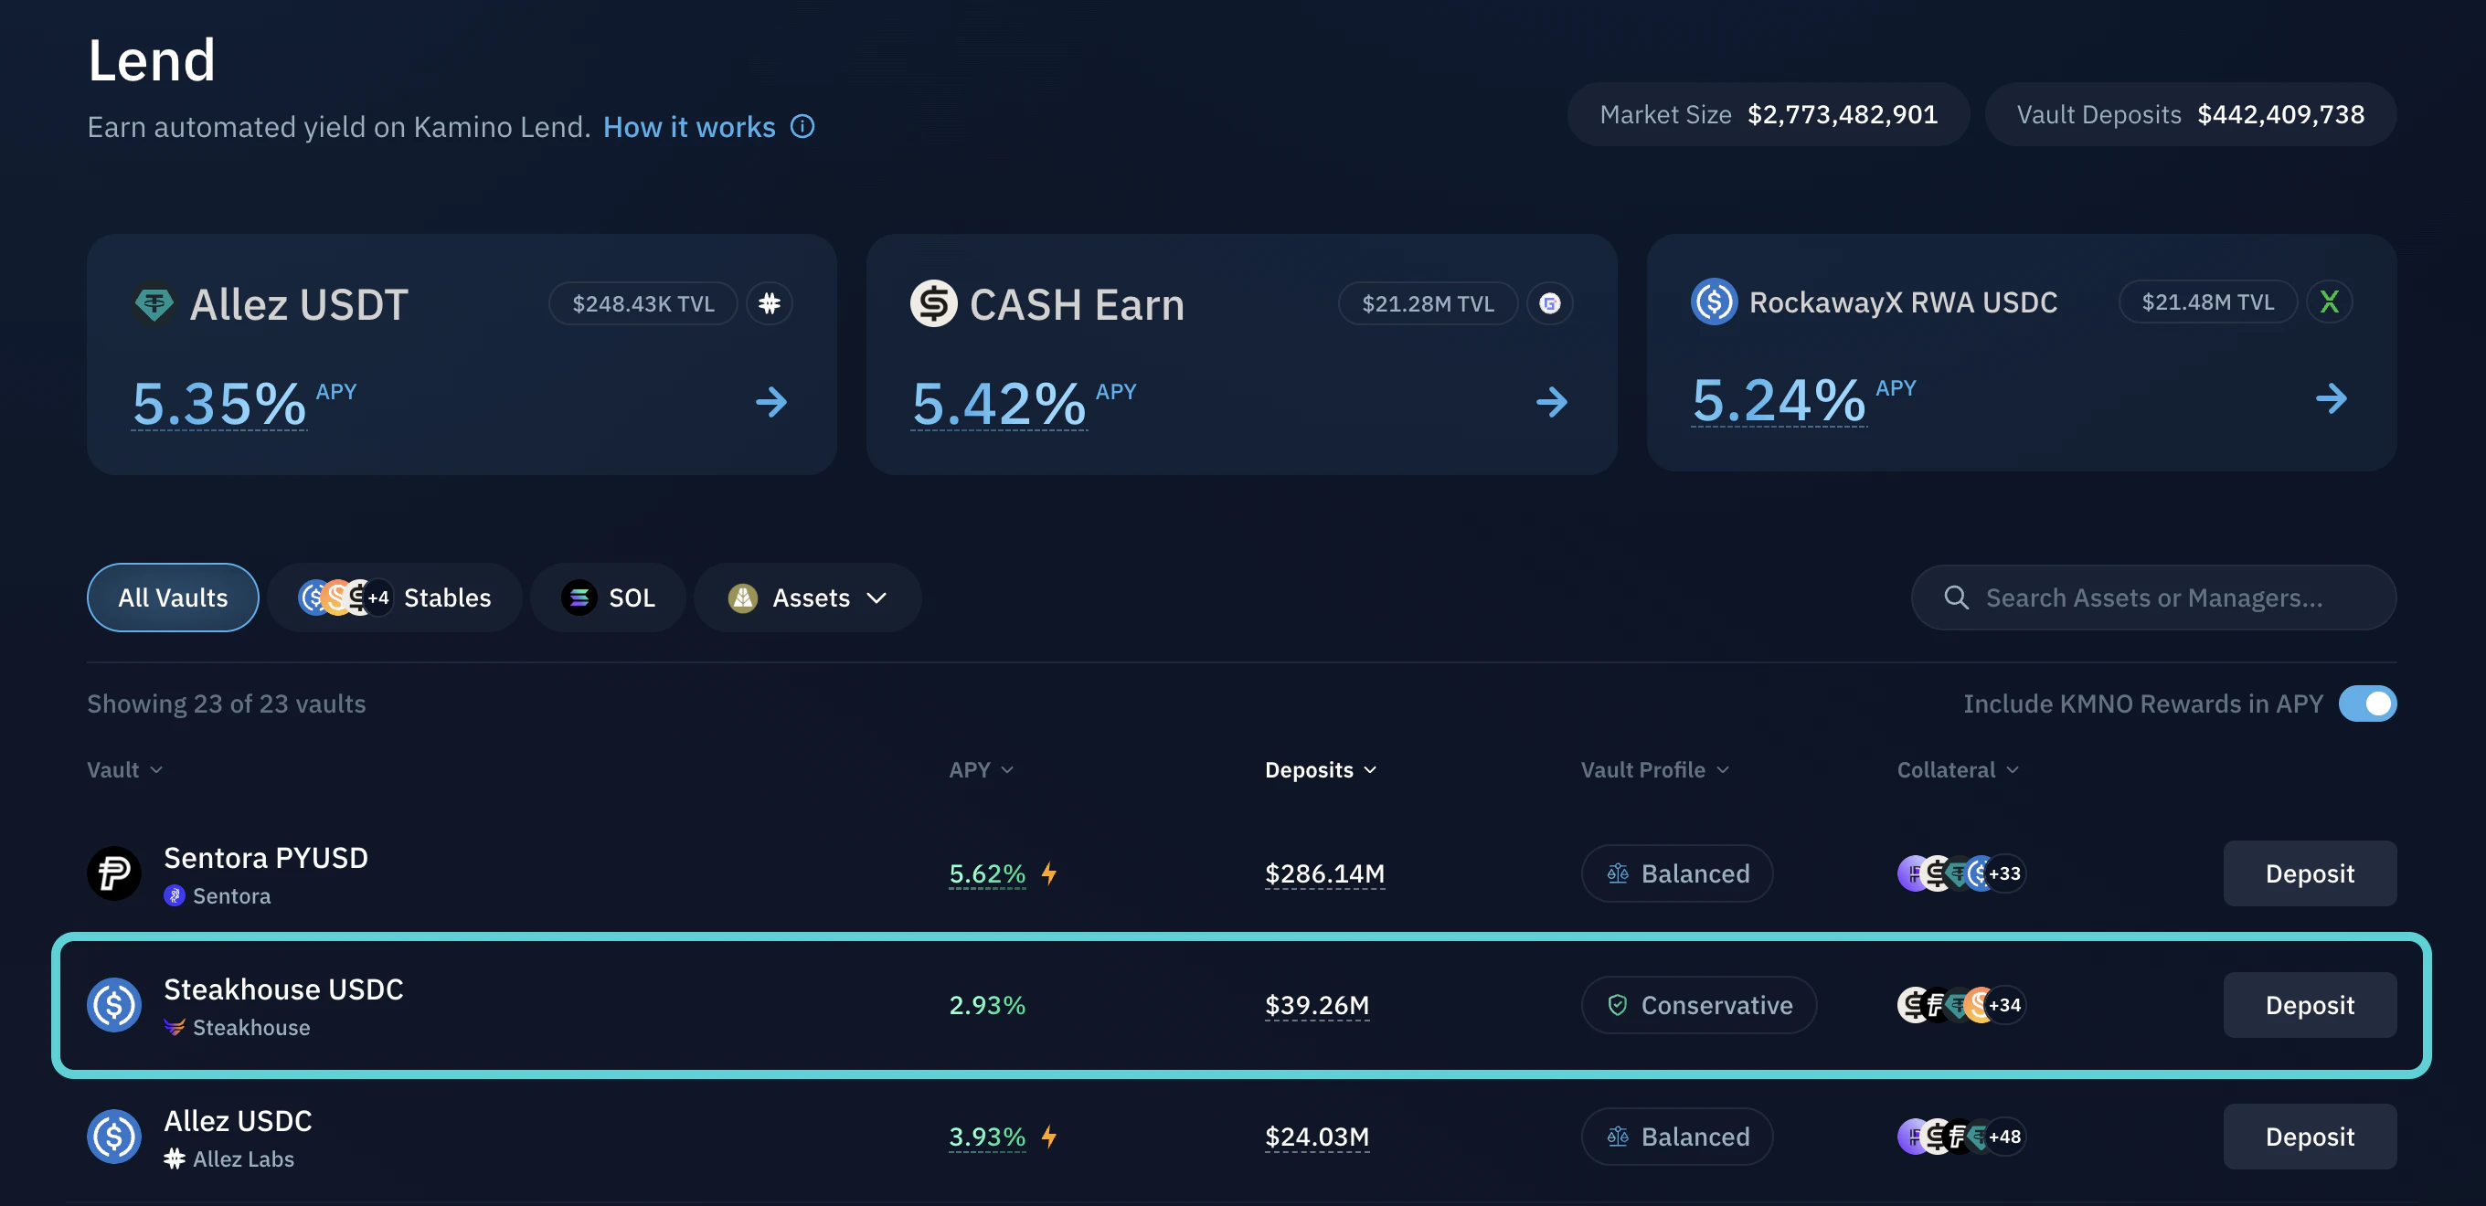Click the RockawayX RWA USDC token icon
The image size is (2486, 1206).
pos(1714,302)
